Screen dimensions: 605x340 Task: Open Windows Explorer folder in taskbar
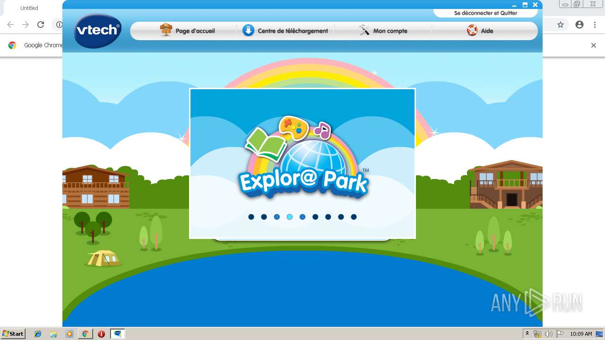53,334
